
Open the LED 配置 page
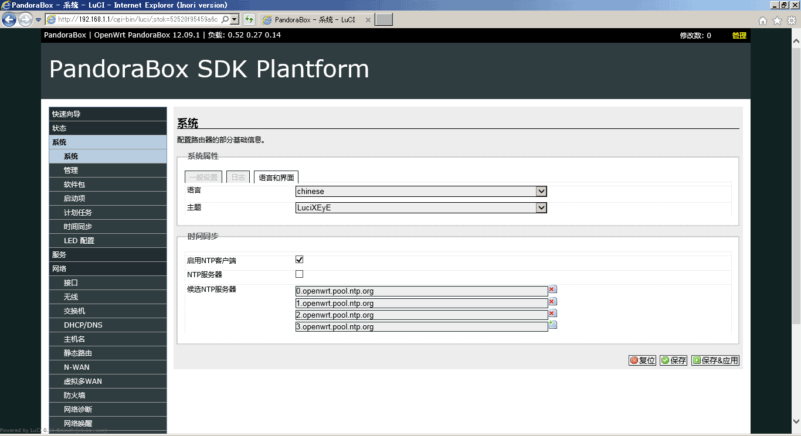click(108, 240)
